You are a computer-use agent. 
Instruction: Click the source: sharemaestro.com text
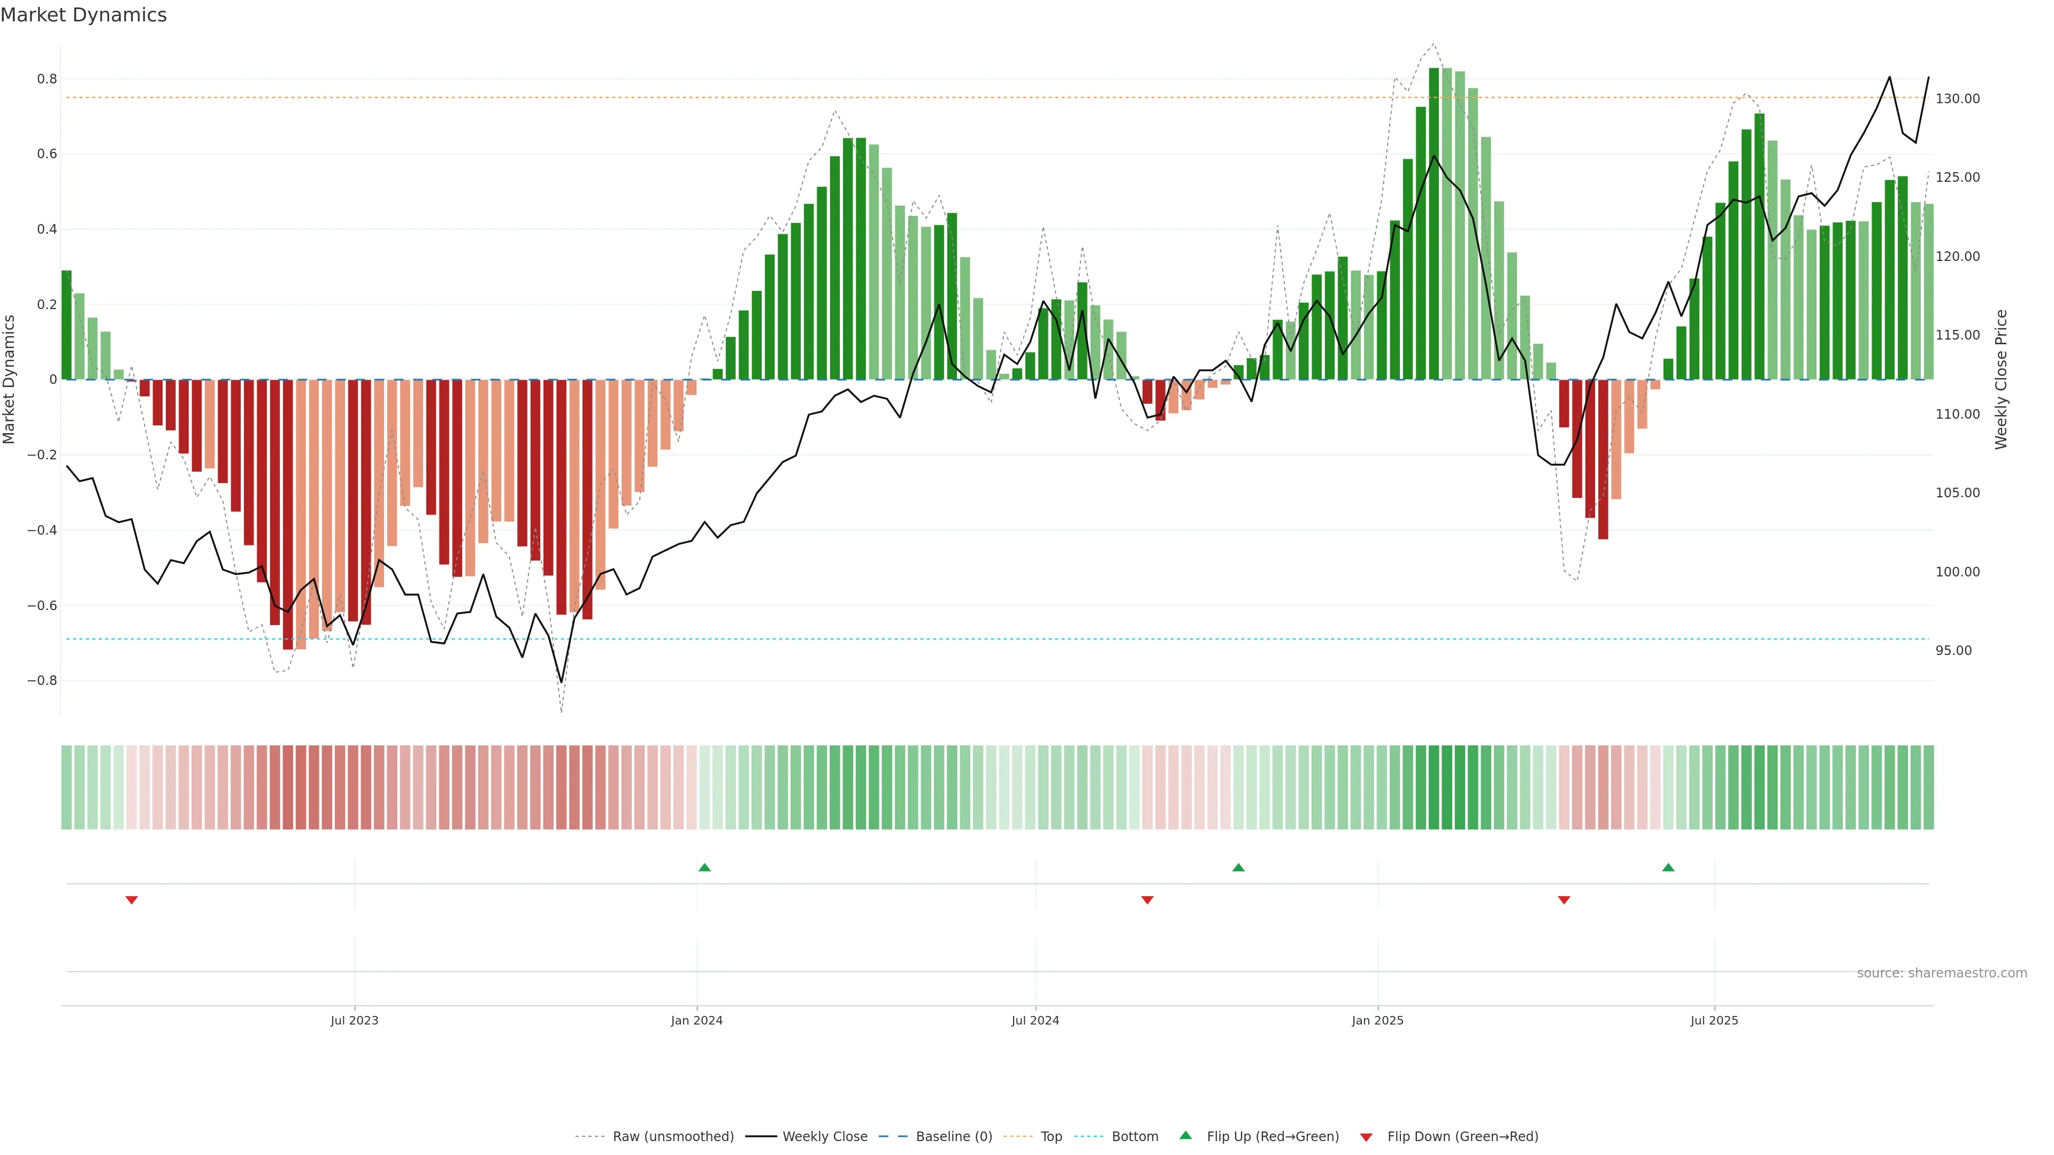1942,973
